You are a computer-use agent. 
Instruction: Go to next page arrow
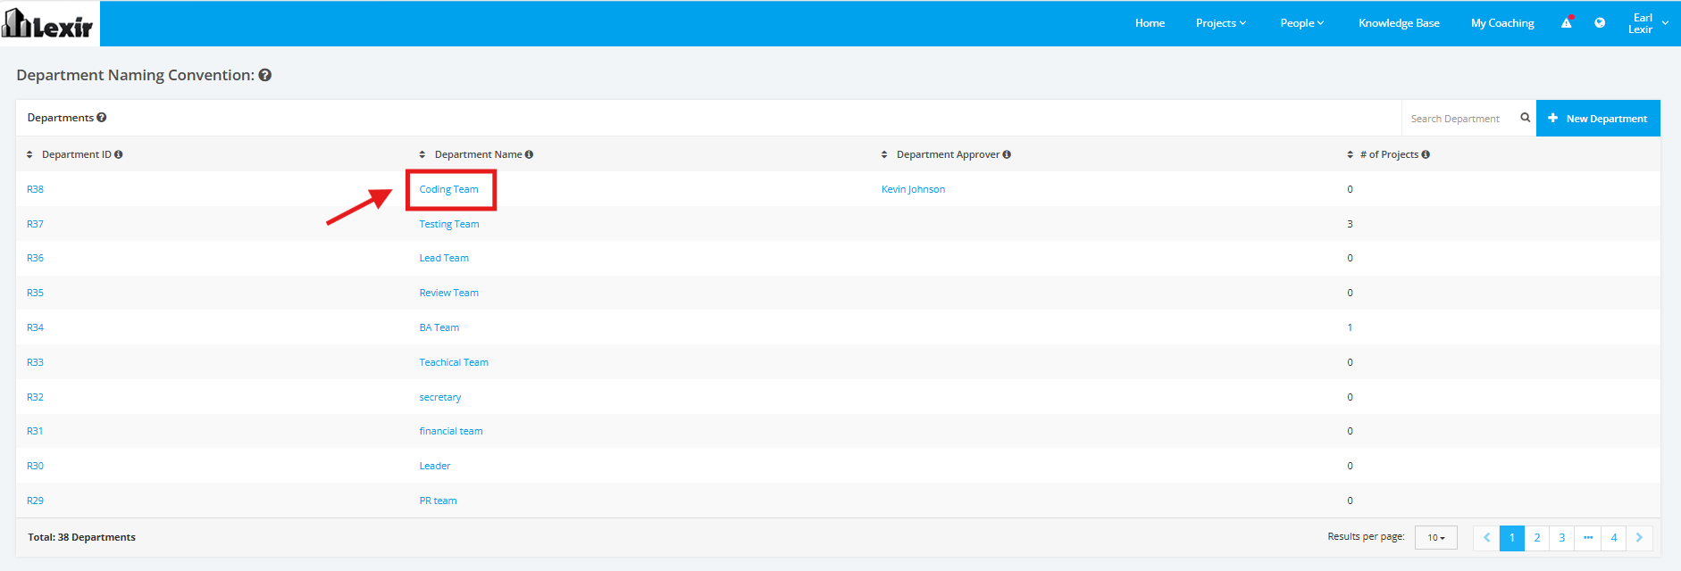(1639, 538)
